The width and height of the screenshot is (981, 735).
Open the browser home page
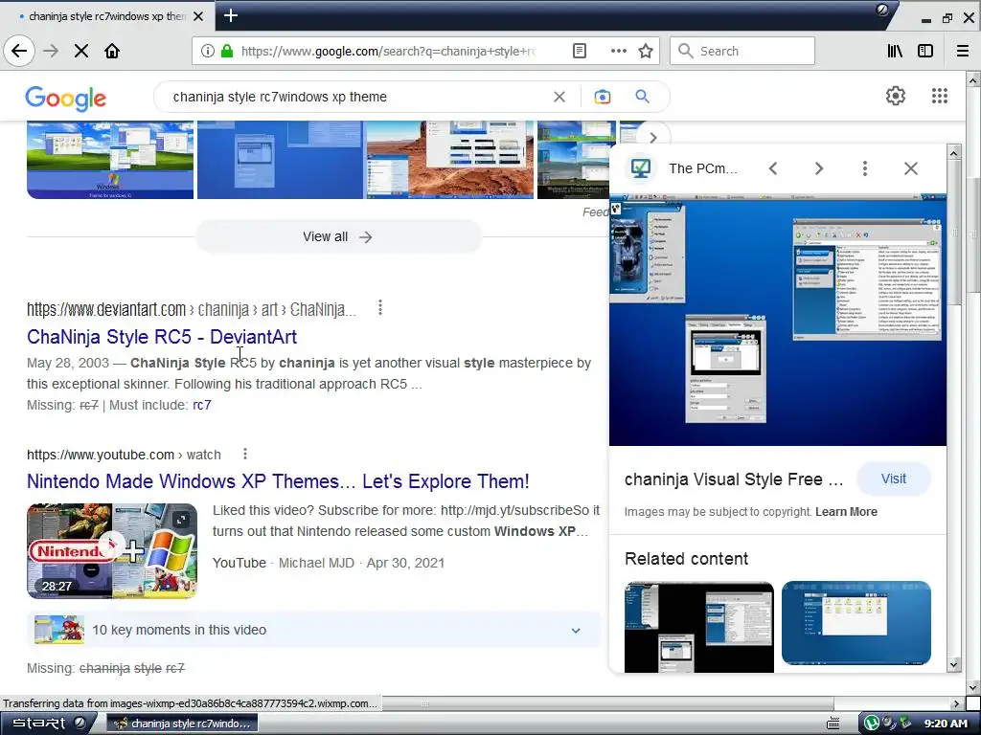[x=112, y=51]
